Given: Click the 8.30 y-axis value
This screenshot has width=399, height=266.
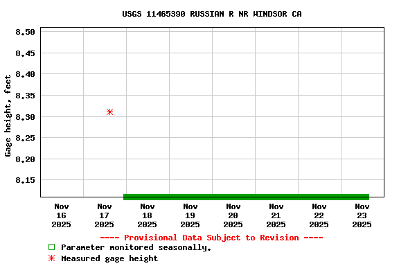Looking at the screenshot, I should pyautogui.click(x=25, y=117).
